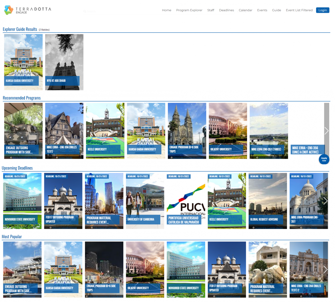Open Feb17 Outgoing Program Updated deadline card
This screenshot has width=335, height=302.
[63, 201]
